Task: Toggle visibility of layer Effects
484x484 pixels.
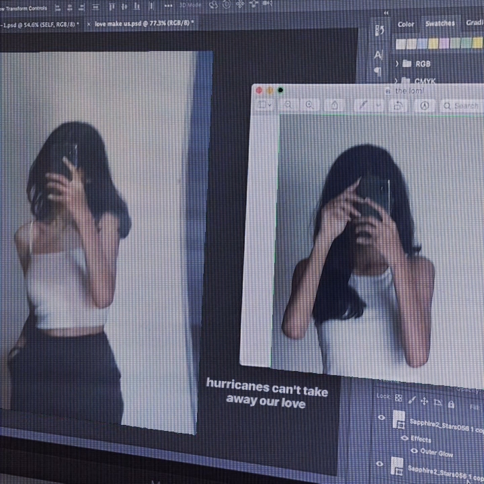Action: (404, 438)
